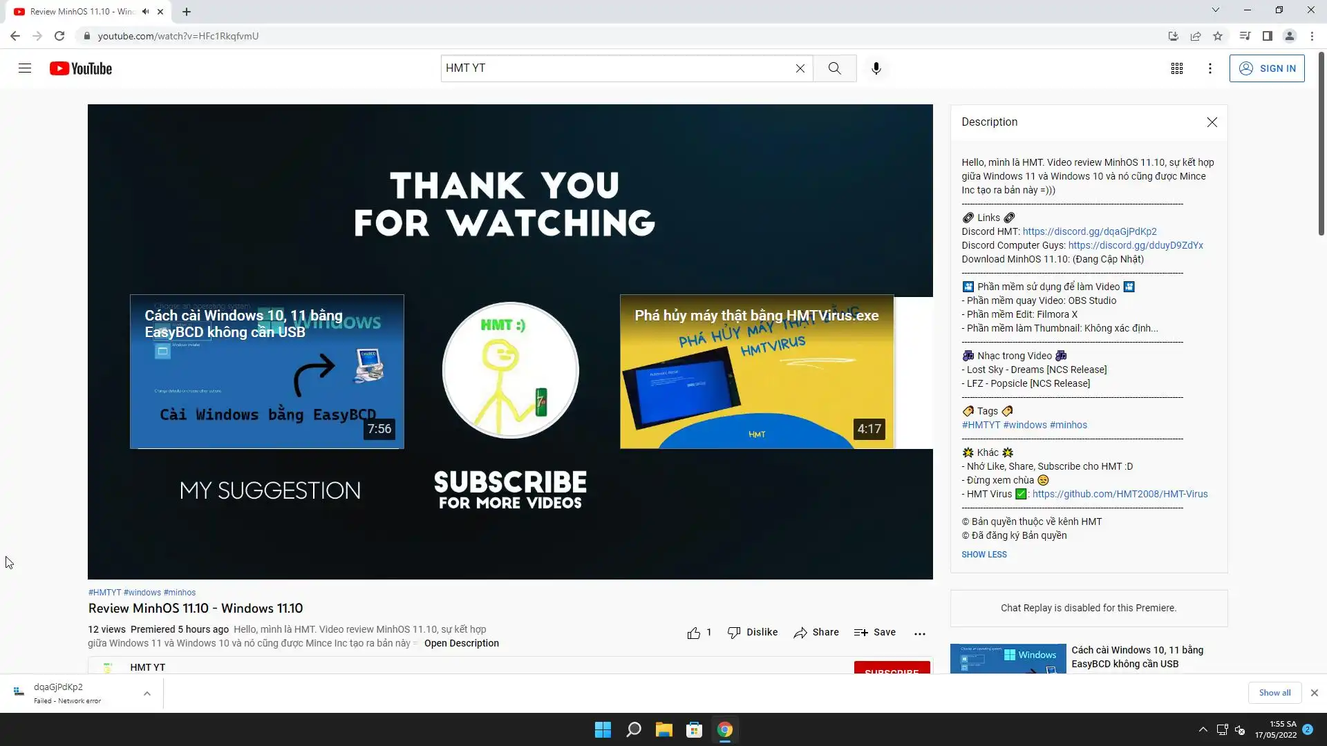The image size is (1327, 746).
Task: Clear the search box text
Action: coord(800,68)
